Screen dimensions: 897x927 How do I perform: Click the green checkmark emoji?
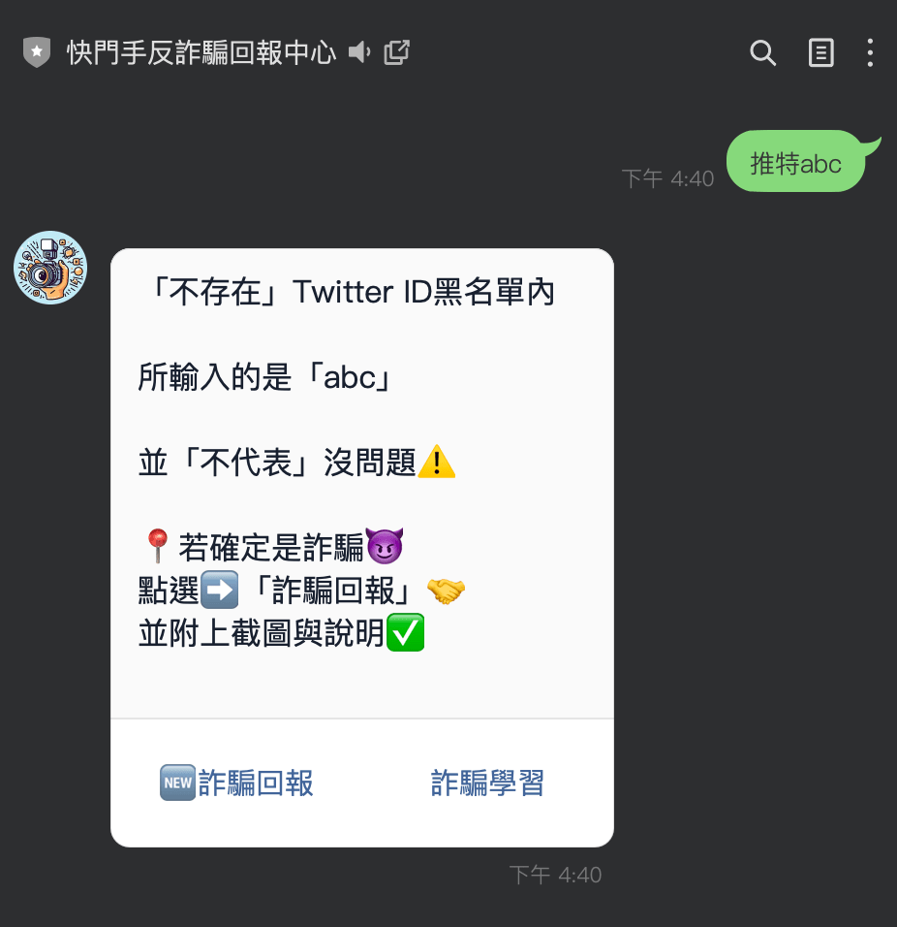click(x=405, y=632)
